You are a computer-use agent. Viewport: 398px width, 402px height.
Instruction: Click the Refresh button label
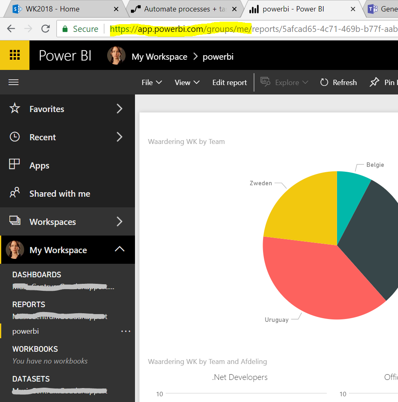[345, 83]
